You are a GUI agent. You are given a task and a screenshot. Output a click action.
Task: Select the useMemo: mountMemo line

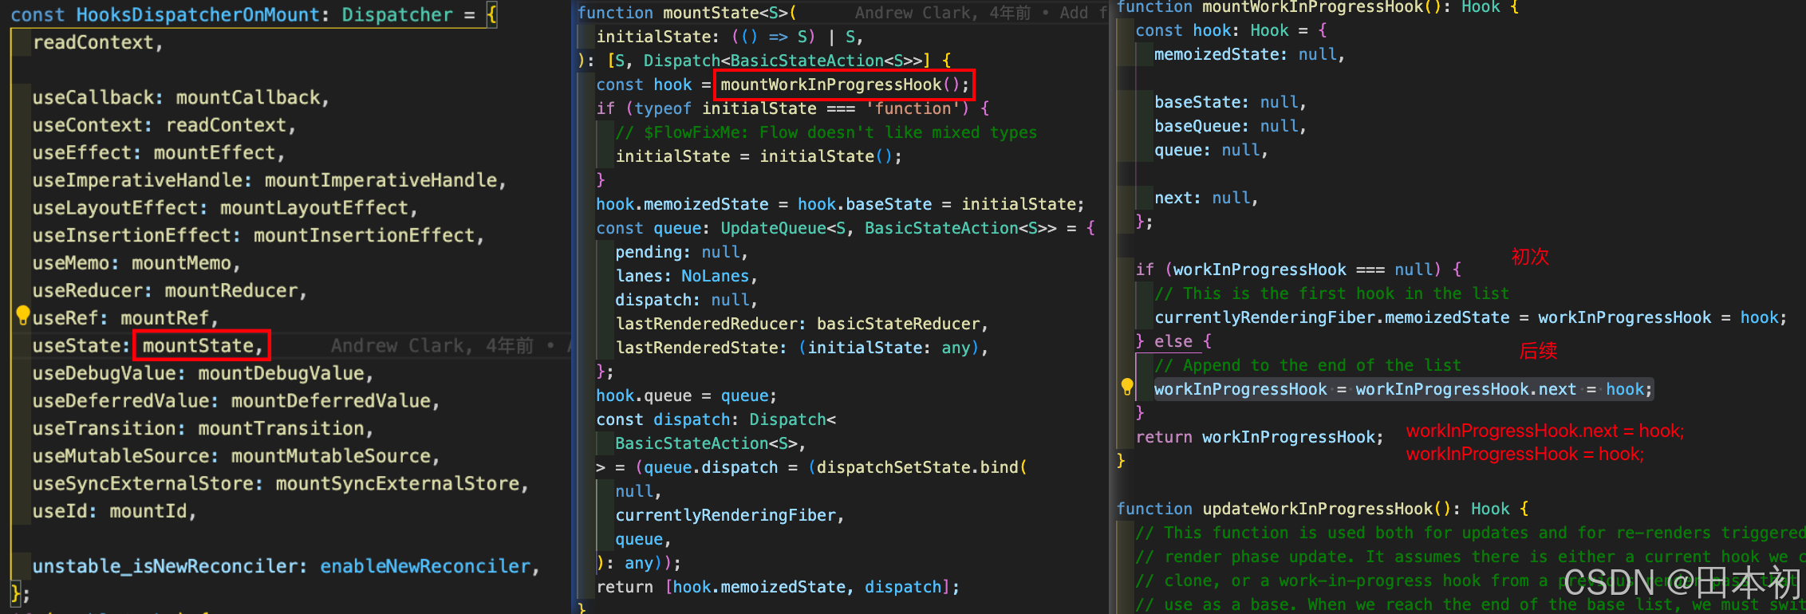(136, 263)
